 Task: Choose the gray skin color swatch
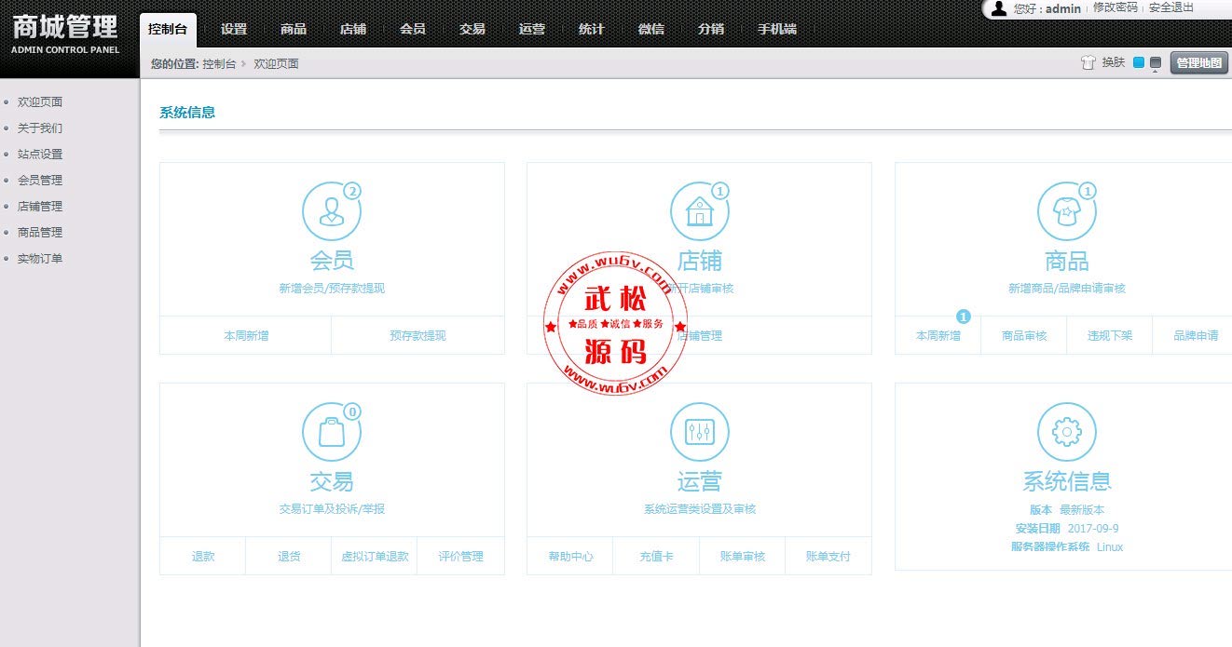pyautogui.click(x=1156, y=63)
